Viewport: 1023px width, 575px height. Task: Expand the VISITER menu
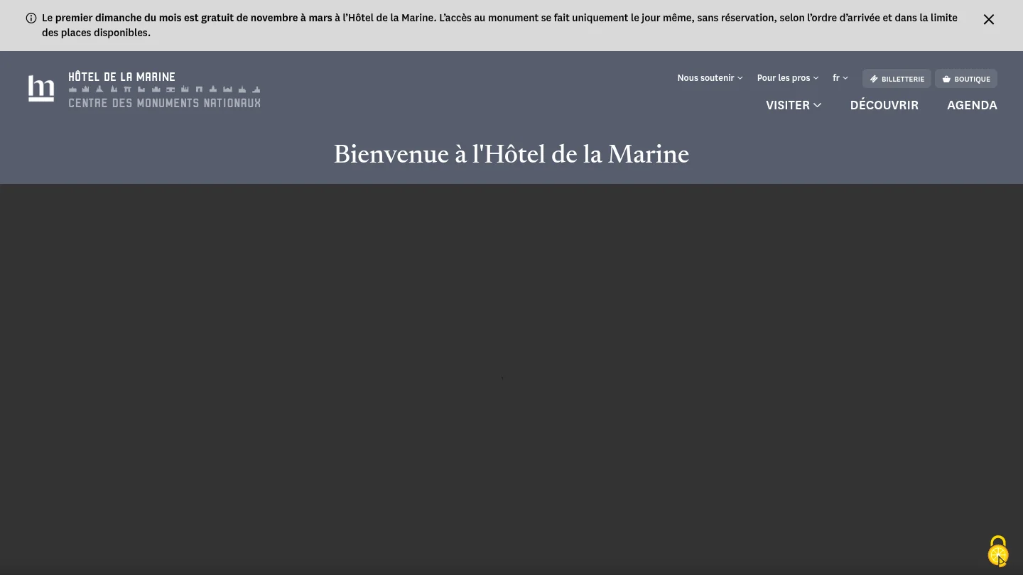[794, 105]
